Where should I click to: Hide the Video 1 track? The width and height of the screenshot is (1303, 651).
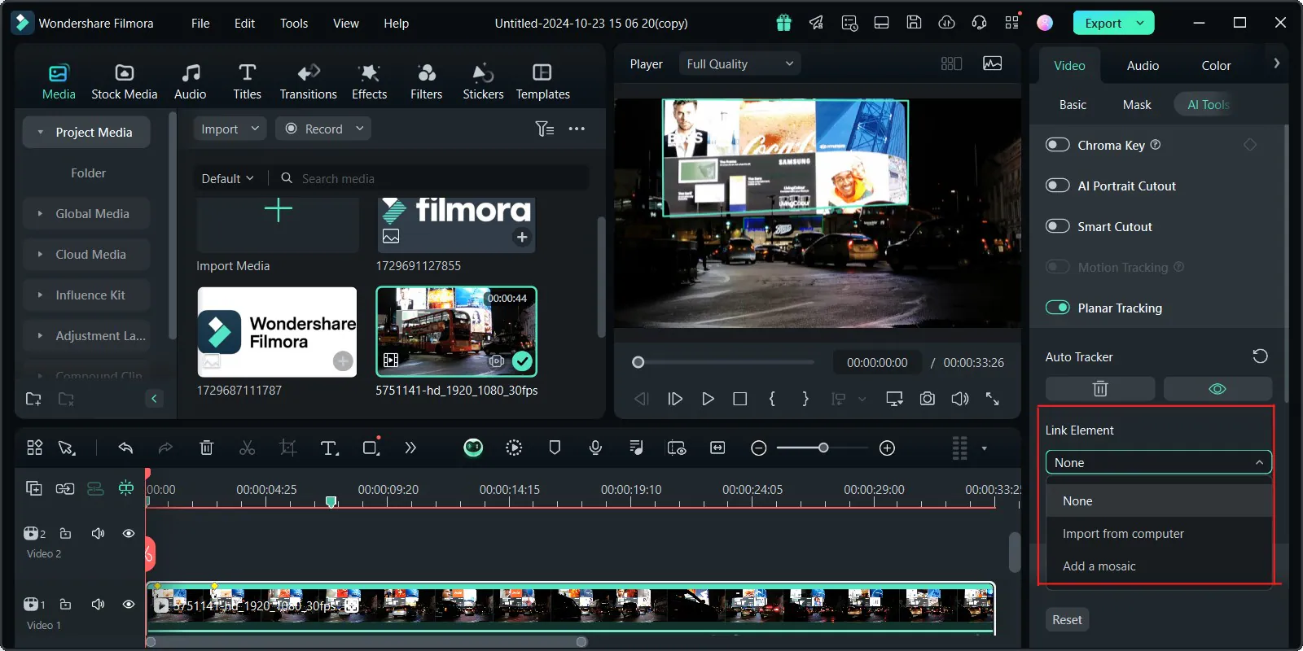[x=129, y=605]
